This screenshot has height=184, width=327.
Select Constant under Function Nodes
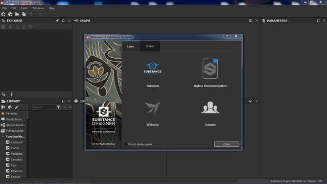coord(17,142)
